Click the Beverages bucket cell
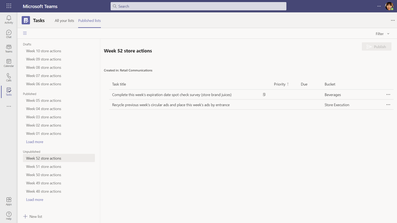Image resolution: width=397 pixels, height=223 pixels. click(x=333, y=95)
